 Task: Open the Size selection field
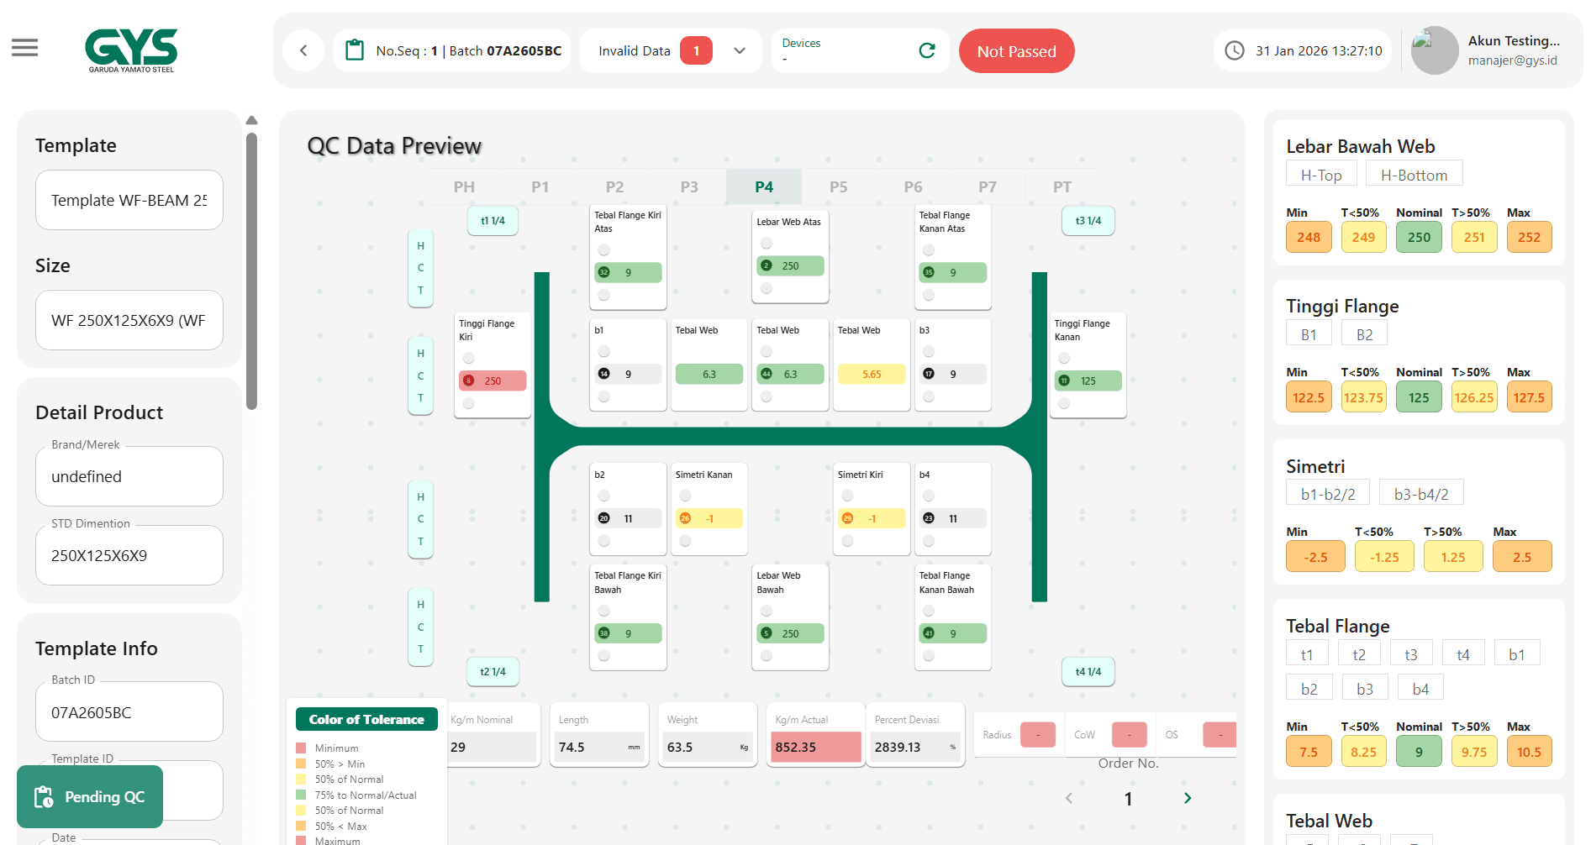[x=129, y=320]
